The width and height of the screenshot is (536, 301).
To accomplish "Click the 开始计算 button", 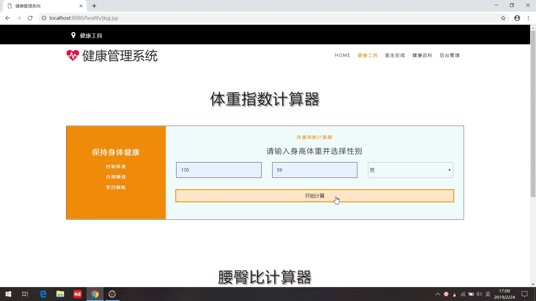I will (314, 196).
